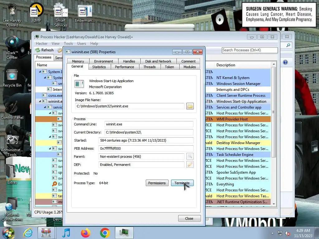319x239 pixels.
Task: Click the DEP edit pencil icon
Action: (x=190, y=164)
